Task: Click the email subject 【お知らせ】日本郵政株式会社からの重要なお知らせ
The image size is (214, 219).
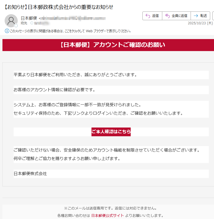Action: click(x=59, y=7)
